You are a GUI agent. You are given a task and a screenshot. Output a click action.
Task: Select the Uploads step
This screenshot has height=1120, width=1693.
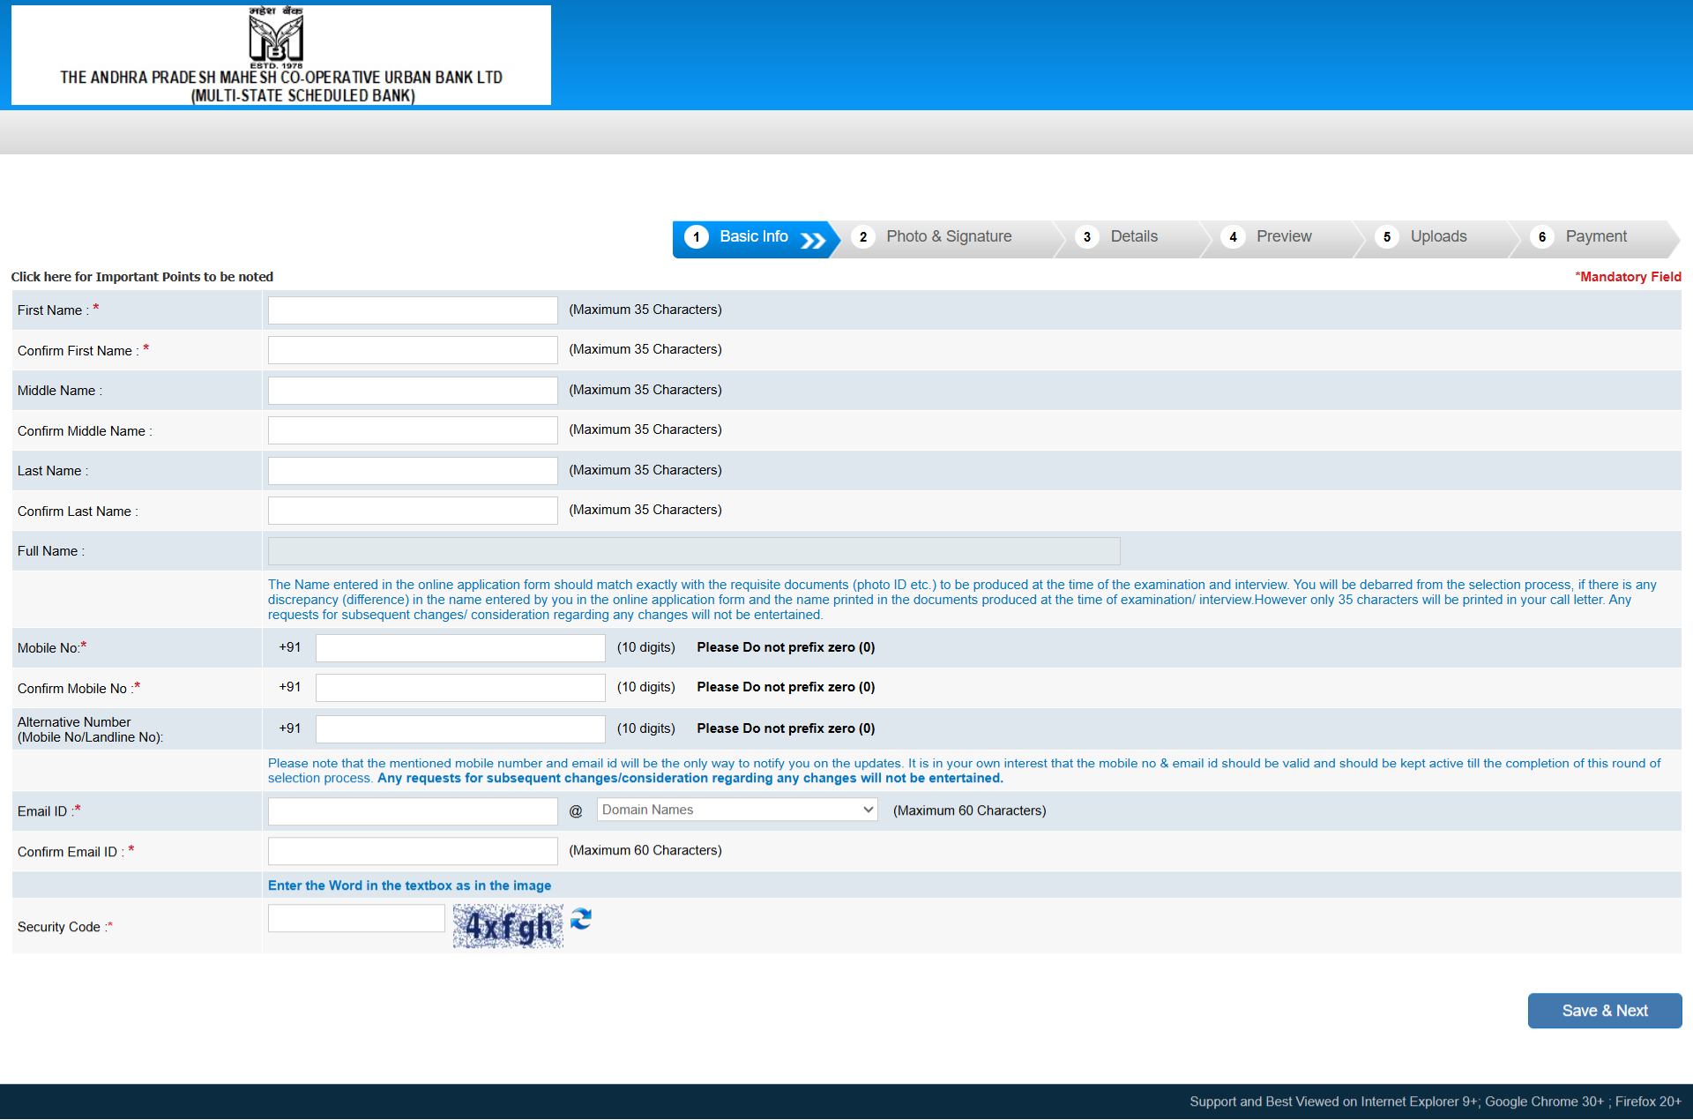click(1437, 236)
